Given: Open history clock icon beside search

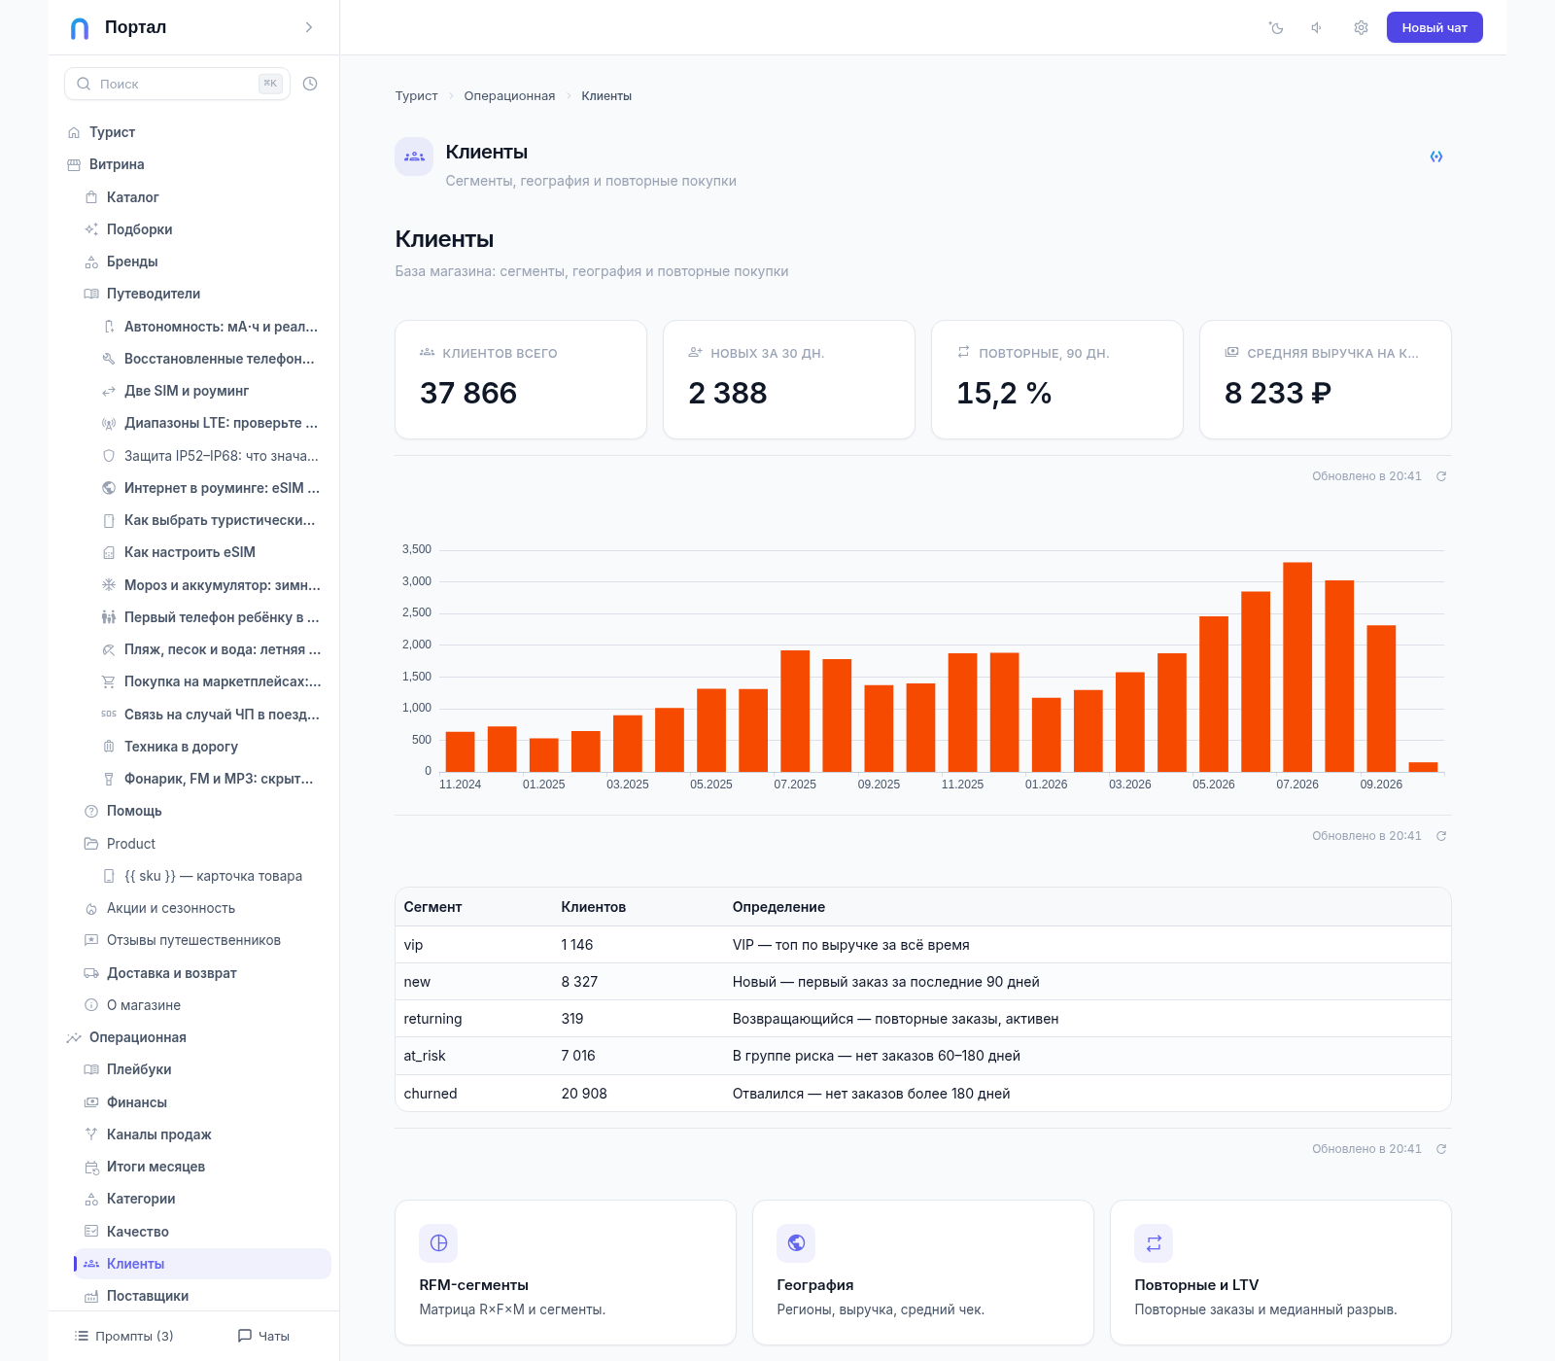Looking at the screenshot, I should click(310, 84).
